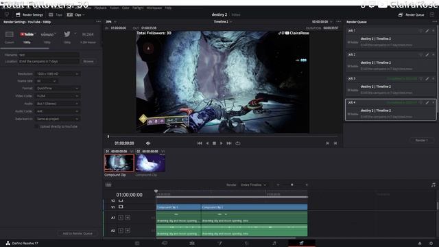Open the Format QuickTime dropdown
The height and width of the screenshot is (247, 439).
click(57, 89)
